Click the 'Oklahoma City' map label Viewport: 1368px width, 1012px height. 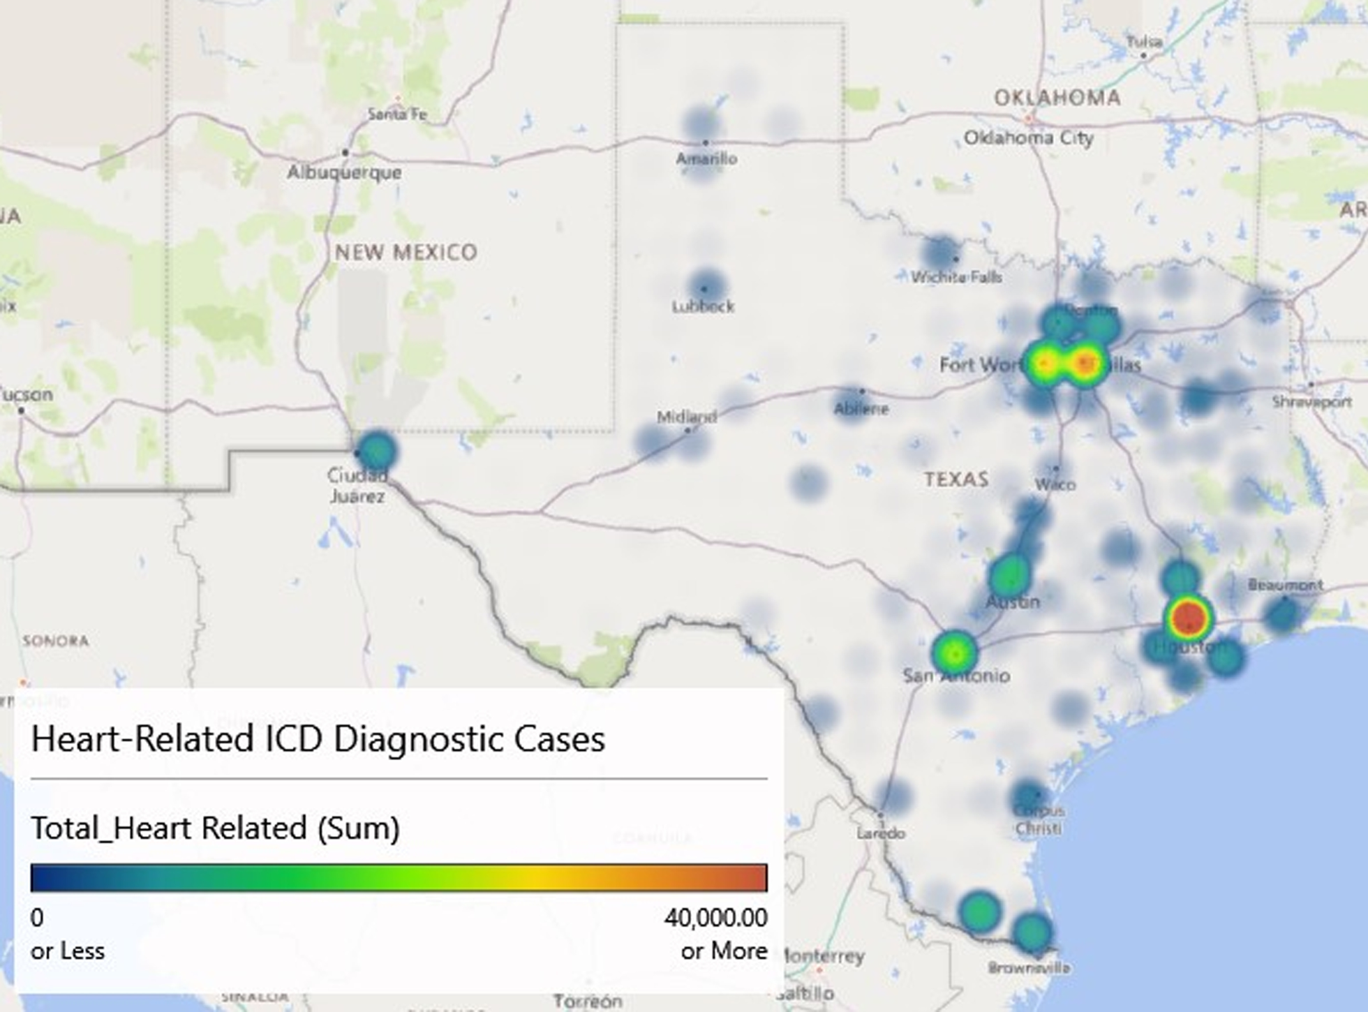pos(1029,138)
